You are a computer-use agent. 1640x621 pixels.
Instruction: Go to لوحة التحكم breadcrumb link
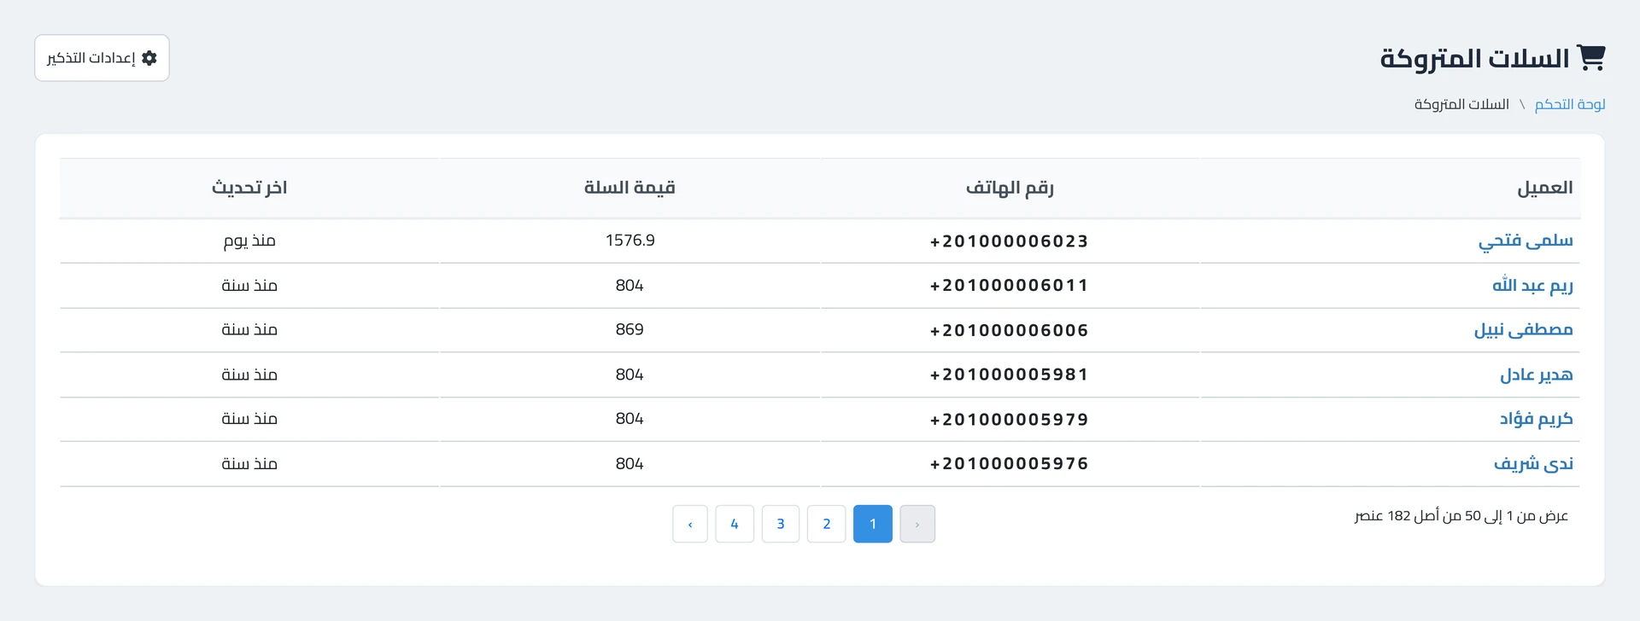coord(1570,104)
